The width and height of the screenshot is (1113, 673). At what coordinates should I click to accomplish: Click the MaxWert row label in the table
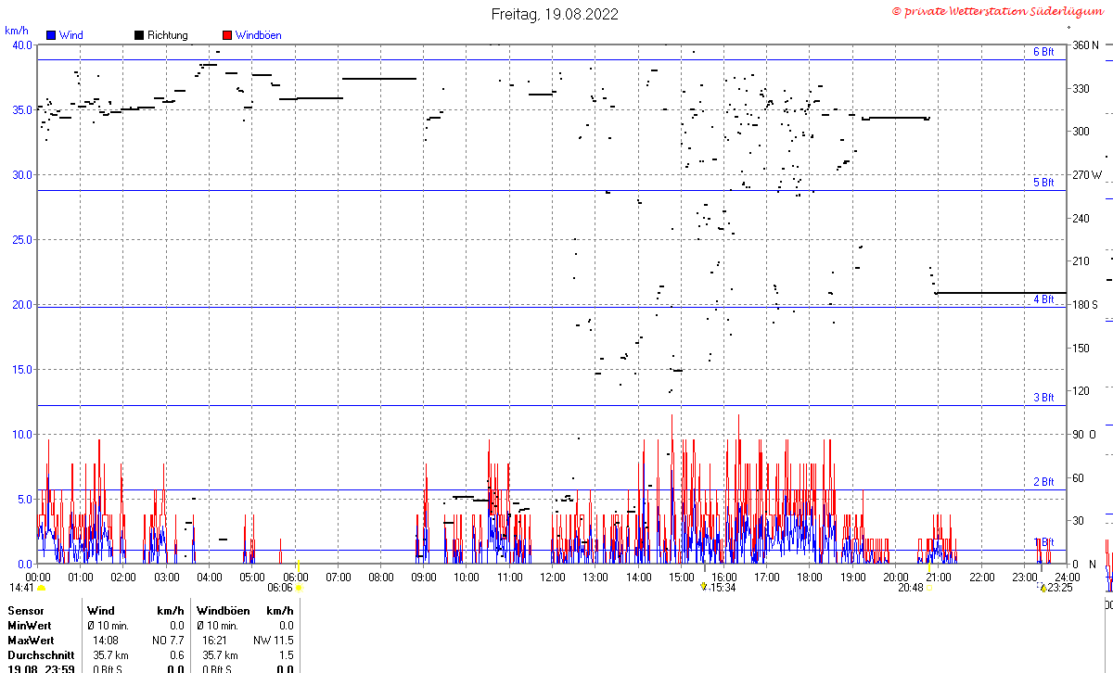[x=31, y=640]
